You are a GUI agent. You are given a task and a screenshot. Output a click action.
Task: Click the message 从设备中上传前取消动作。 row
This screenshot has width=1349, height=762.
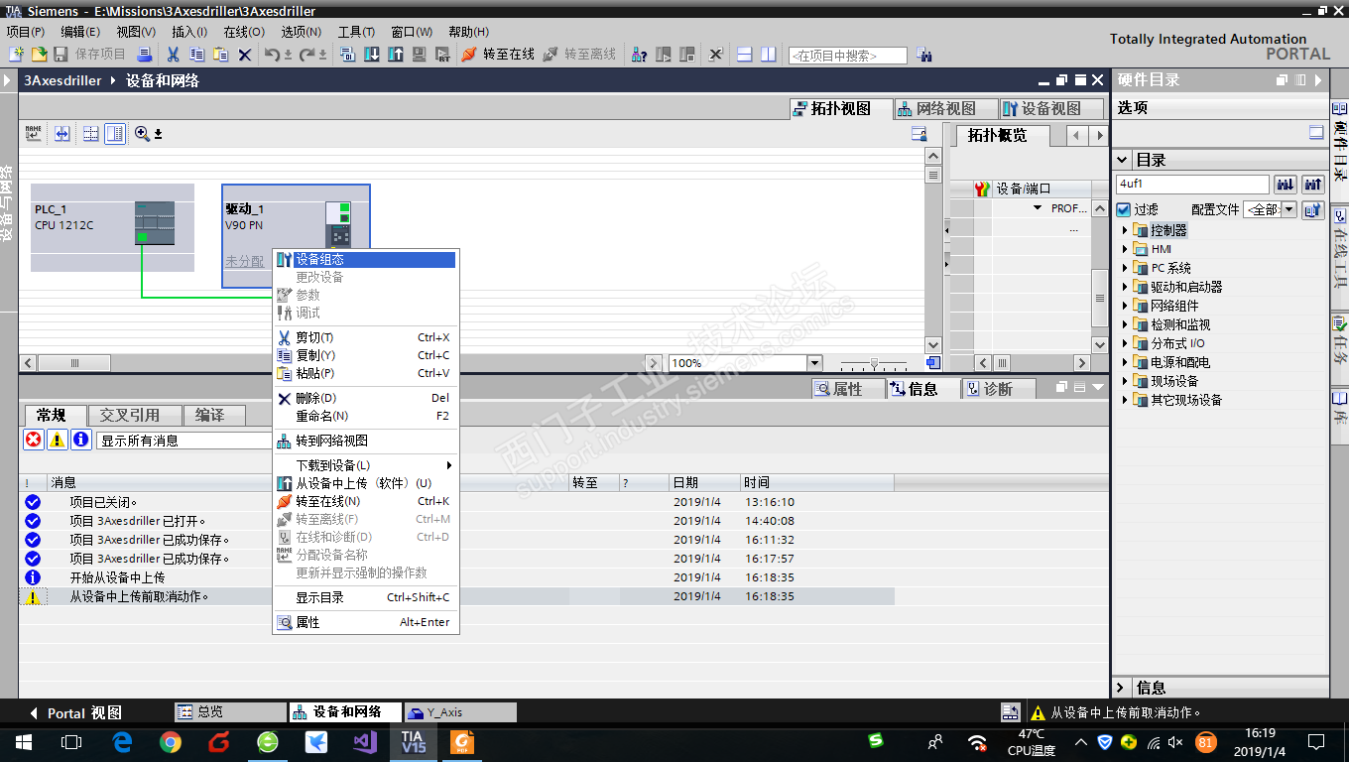click(x=458, y=596)
